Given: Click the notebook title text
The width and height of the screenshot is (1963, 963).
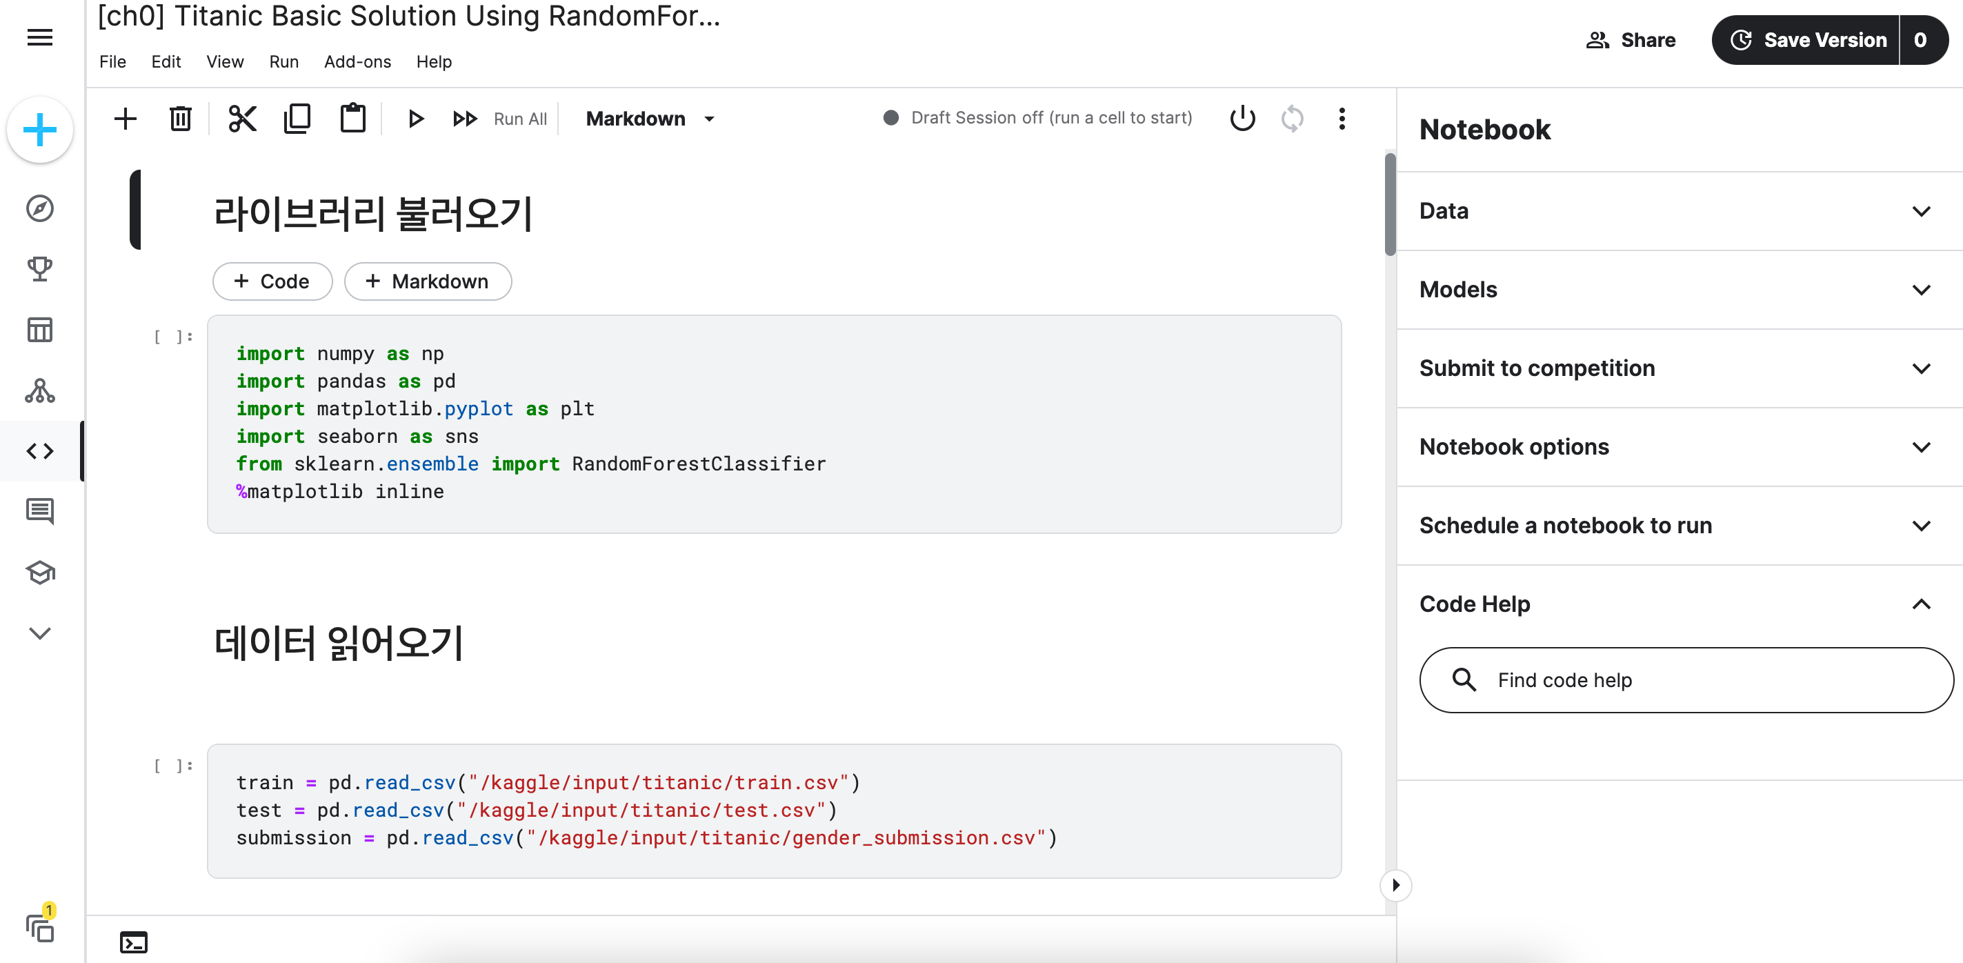Looking at the screenshot, I should [x=408, y=16].
